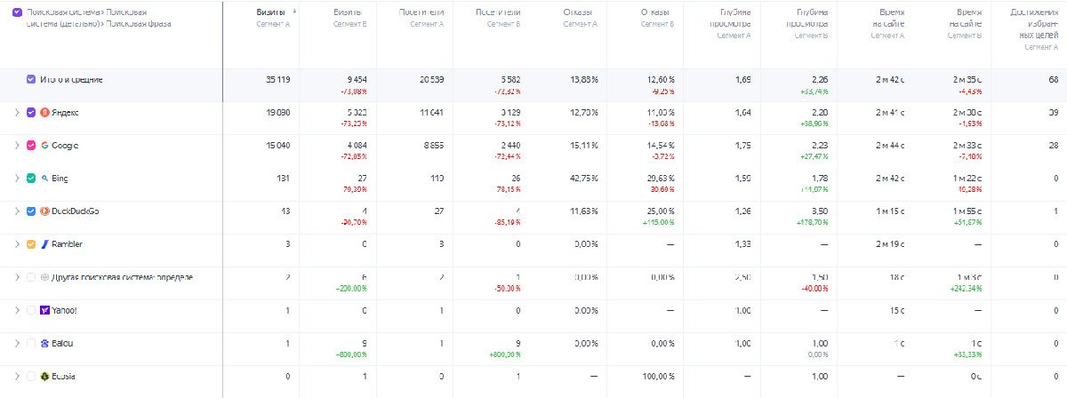Viewport: 1067px width, 398px height.
Task: Open the Baidu search engine link
Action: tap(62, 343)
